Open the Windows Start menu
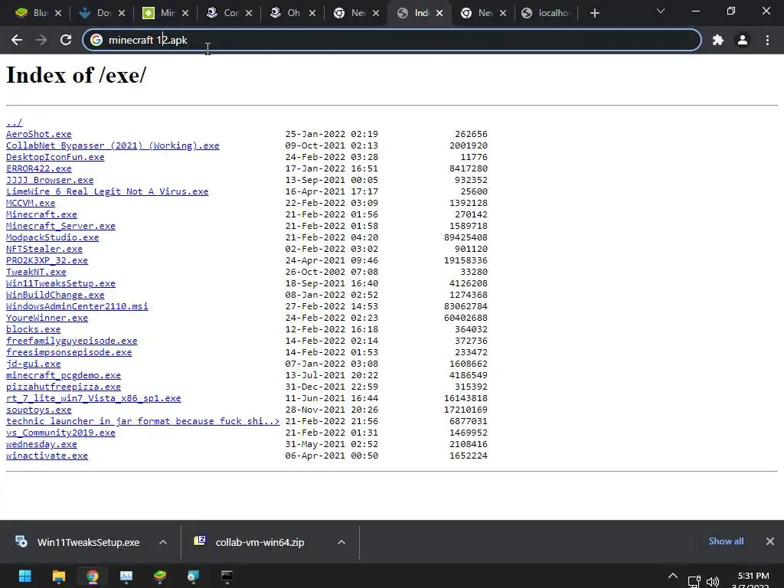The width and height of the screenshot is (784, 588). tap(25, 576)
